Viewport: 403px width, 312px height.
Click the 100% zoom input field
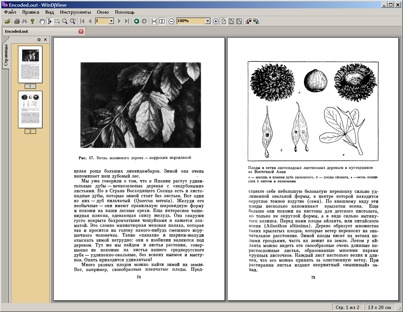point(191,21)
